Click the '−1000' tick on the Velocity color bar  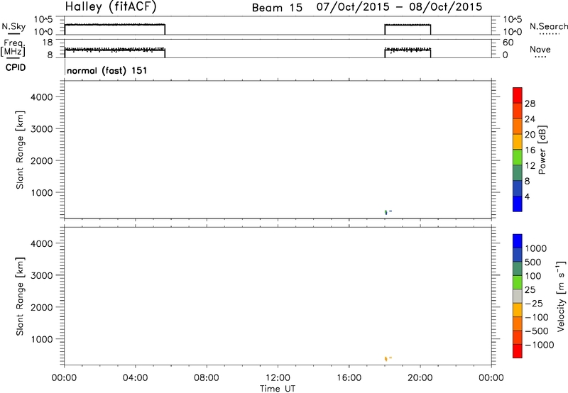[x=539, y=345]
